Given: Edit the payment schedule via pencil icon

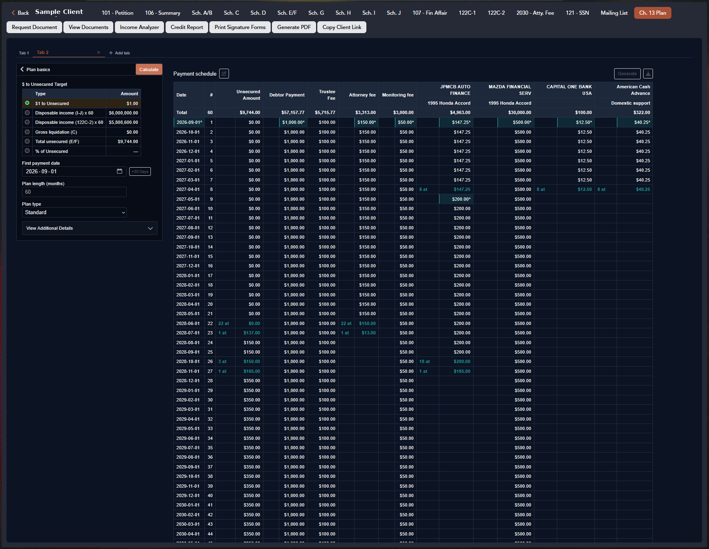Looking at the screenshot, I should 224,74.
